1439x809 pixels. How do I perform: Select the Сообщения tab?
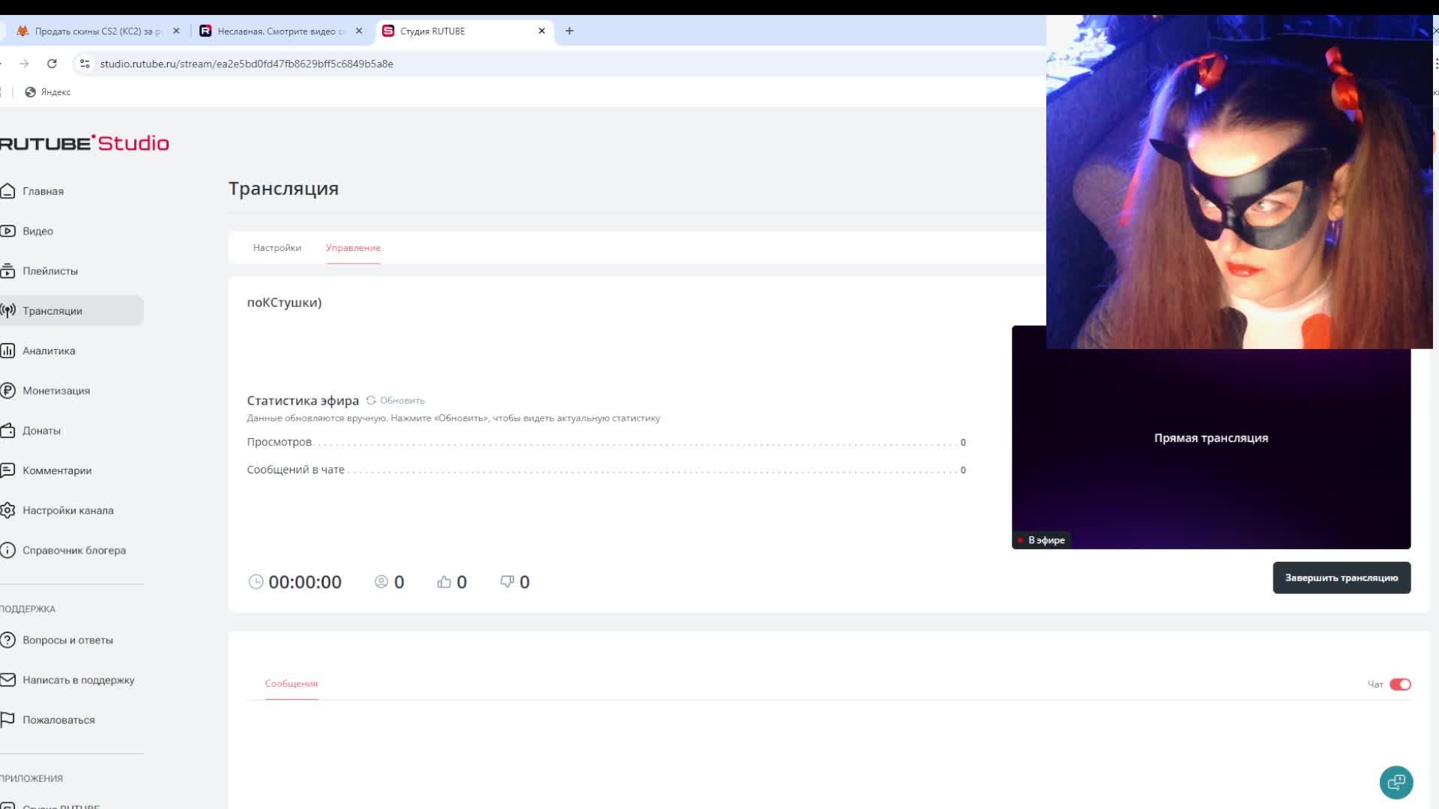click(291, 683)
